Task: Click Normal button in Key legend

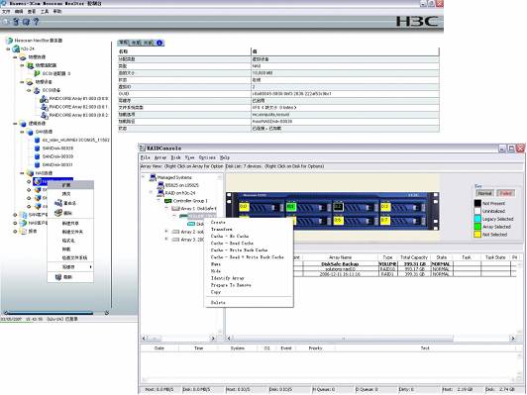Action: coord(484,193)
